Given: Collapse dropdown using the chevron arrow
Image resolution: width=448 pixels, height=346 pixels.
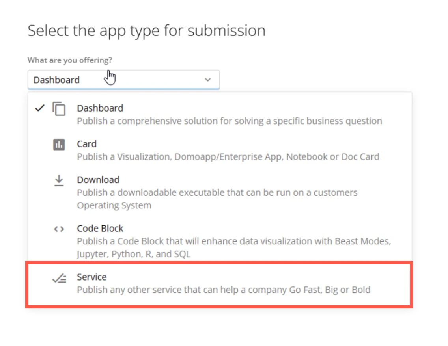Looking at the screenshot, I should (208, 80).
